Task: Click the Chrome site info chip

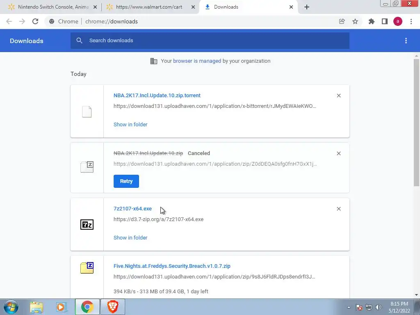Action: pyautogui.click(x=64, y=21)
